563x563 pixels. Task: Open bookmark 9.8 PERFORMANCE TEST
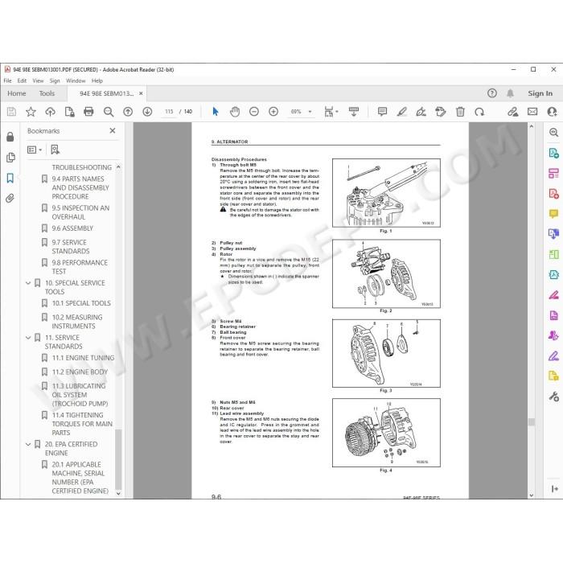point(80,267)
